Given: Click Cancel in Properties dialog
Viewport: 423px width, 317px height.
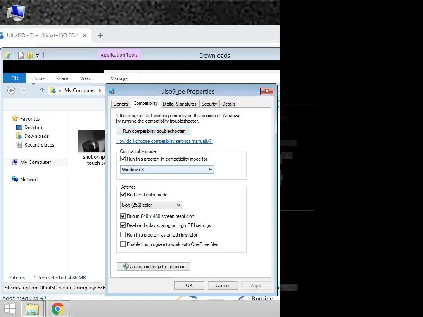Looking at the screenshot, I should point(223,286).
